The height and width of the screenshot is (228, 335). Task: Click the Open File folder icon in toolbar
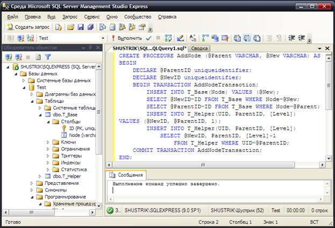(x=70, y=27)
